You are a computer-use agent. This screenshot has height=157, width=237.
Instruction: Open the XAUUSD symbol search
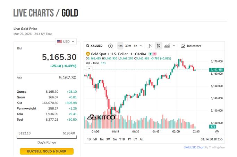click(94, 46)
